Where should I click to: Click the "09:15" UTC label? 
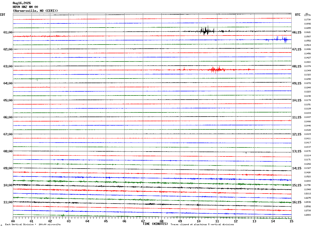[x=297, y=83]
